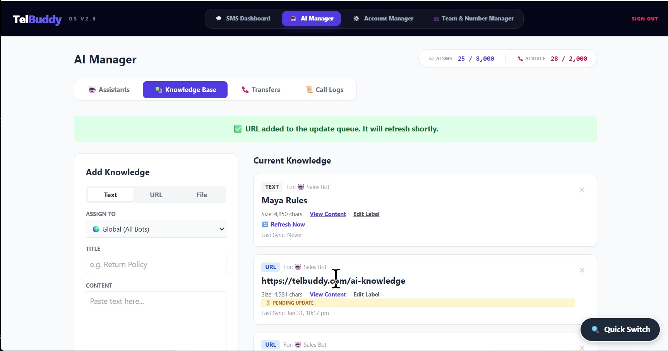
Task: Click the TEXT type badge on Maya Rules
Action: click(x=272, y=187)
